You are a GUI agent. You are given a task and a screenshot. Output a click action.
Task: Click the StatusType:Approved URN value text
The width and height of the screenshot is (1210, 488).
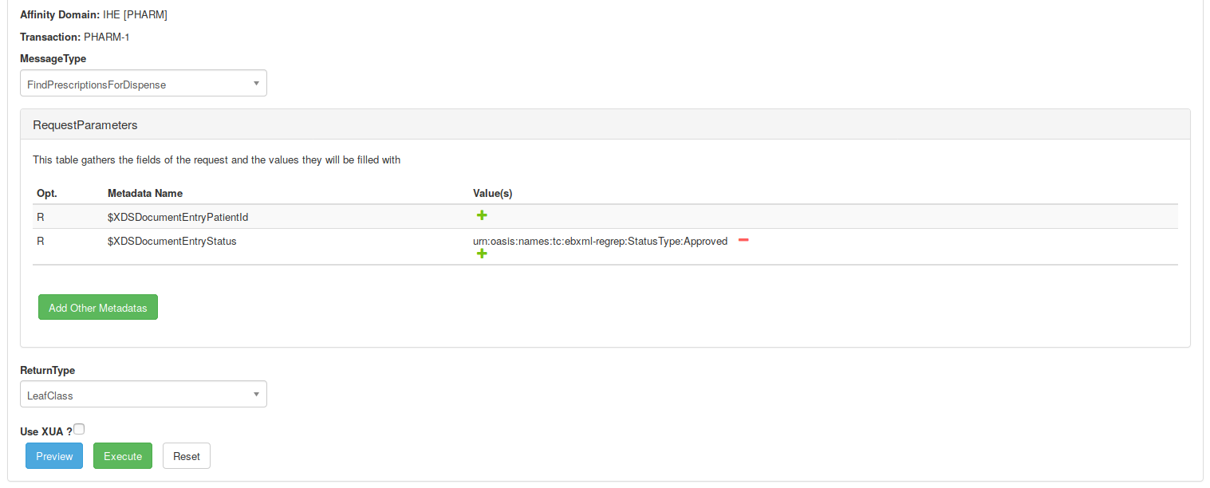[x=600, y=241]
